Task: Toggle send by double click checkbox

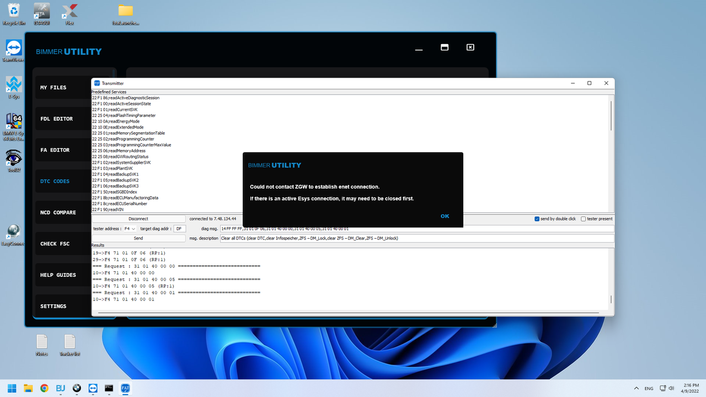Action: click(537, 219)
